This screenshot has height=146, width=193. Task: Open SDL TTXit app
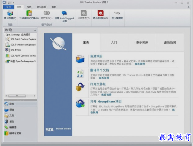[13, 50]
